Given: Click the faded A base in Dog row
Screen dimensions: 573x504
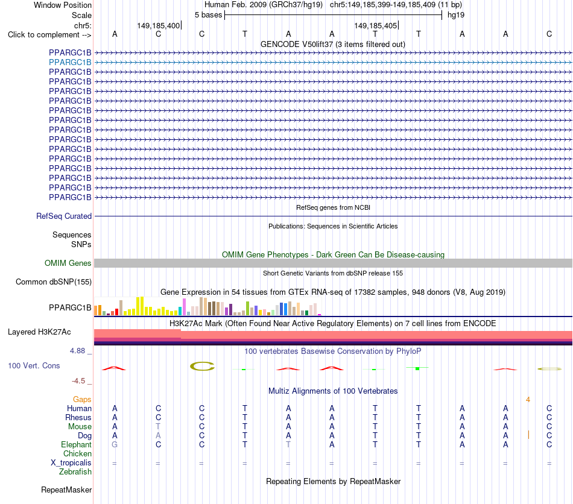Looking at the screenshot, I should point(158,436).
